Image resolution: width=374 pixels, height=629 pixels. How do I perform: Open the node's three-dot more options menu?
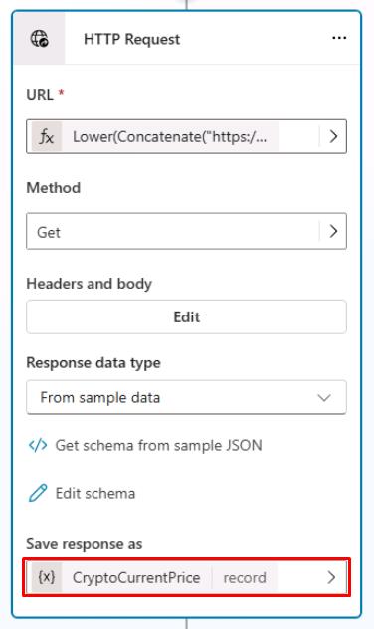[339, 38]
